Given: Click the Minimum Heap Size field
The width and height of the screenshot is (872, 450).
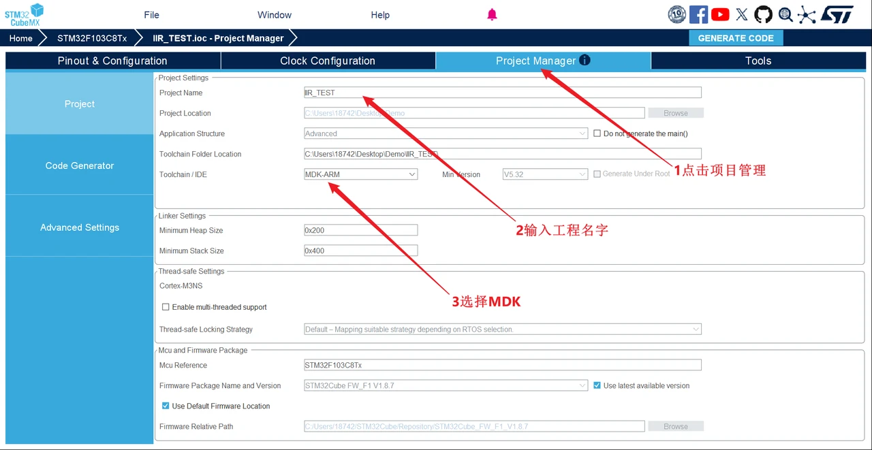Looking at the screenshot, I should (x=360, y=230).
